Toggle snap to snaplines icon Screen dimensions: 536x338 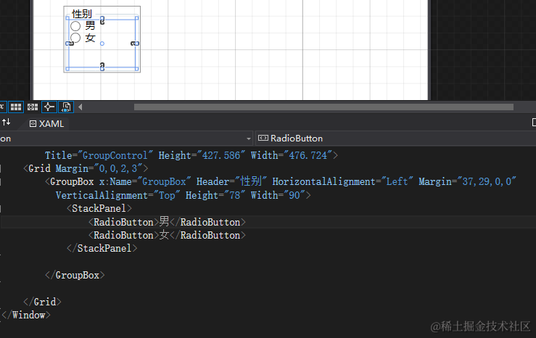click(49, 107)
